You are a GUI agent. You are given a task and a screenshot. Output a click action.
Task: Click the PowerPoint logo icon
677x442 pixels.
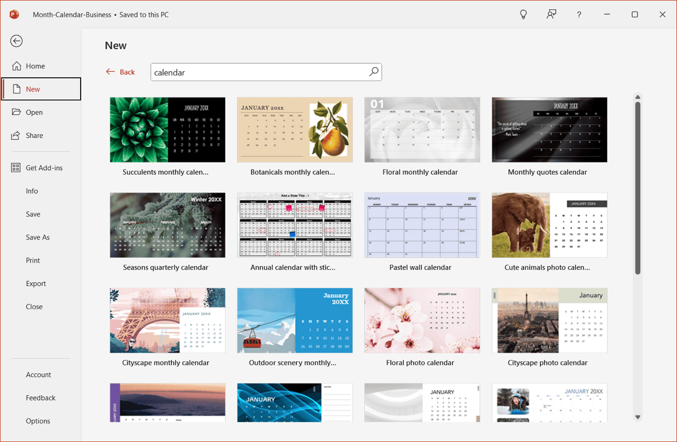(x=15, y=15)
